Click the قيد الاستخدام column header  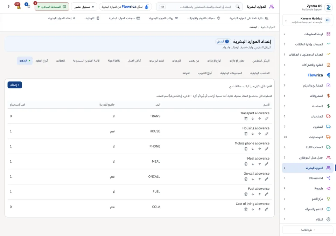pos(17,104)
